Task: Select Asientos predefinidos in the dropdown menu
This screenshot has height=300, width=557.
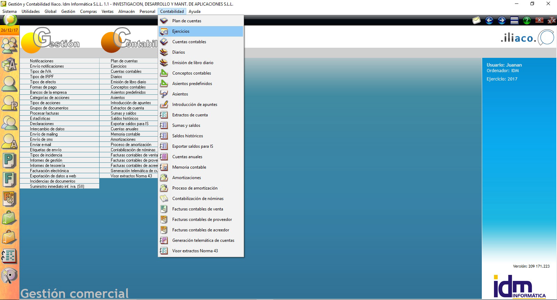Action: click(201, 84)
